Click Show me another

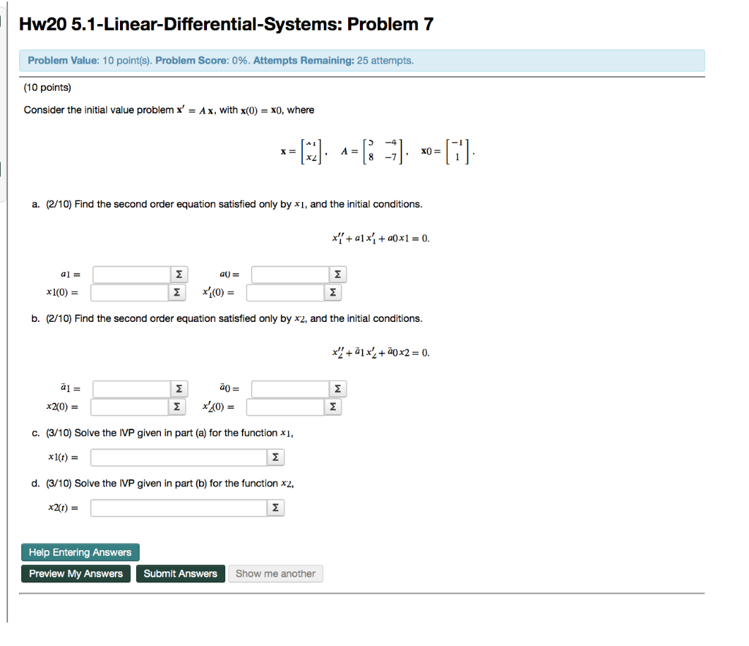point(276,574)
